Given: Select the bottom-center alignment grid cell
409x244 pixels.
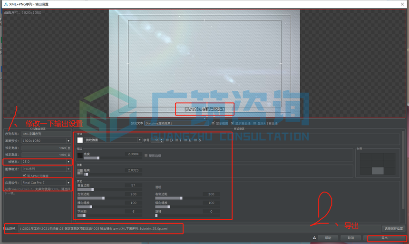Looking at the screenshot, I should [378, 171].
